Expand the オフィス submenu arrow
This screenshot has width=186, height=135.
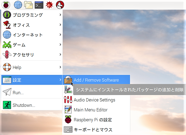(x=60, y=25)
